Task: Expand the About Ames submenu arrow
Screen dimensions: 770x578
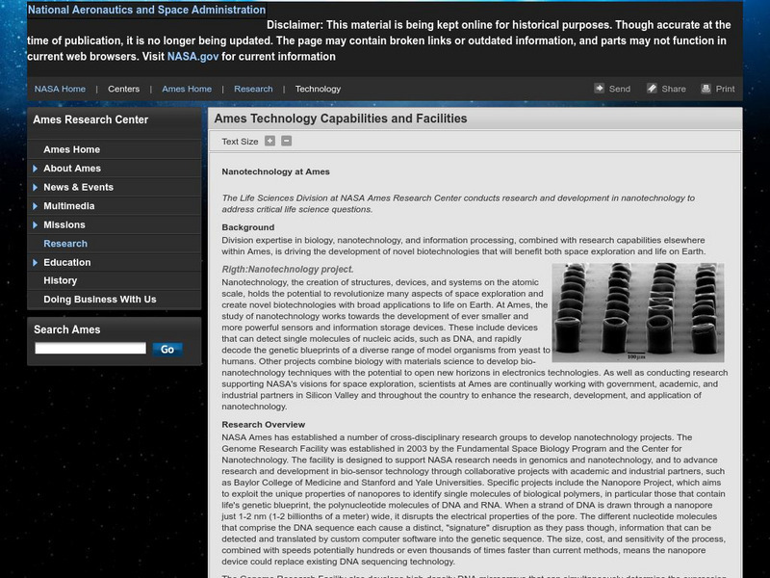Action: pyautogui.click(x=35, y=169)
